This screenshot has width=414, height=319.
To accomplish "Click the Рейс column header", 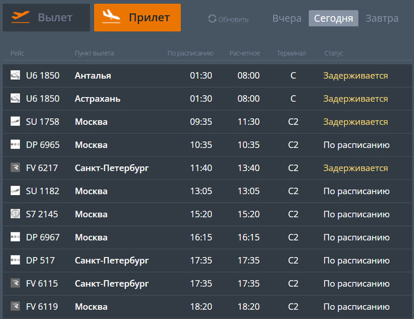I will click(17, 53).
